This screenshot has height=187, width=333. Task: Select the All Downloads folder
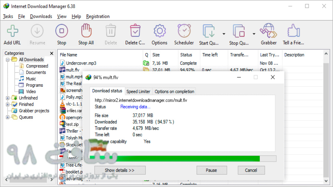(x=31, y=60)
